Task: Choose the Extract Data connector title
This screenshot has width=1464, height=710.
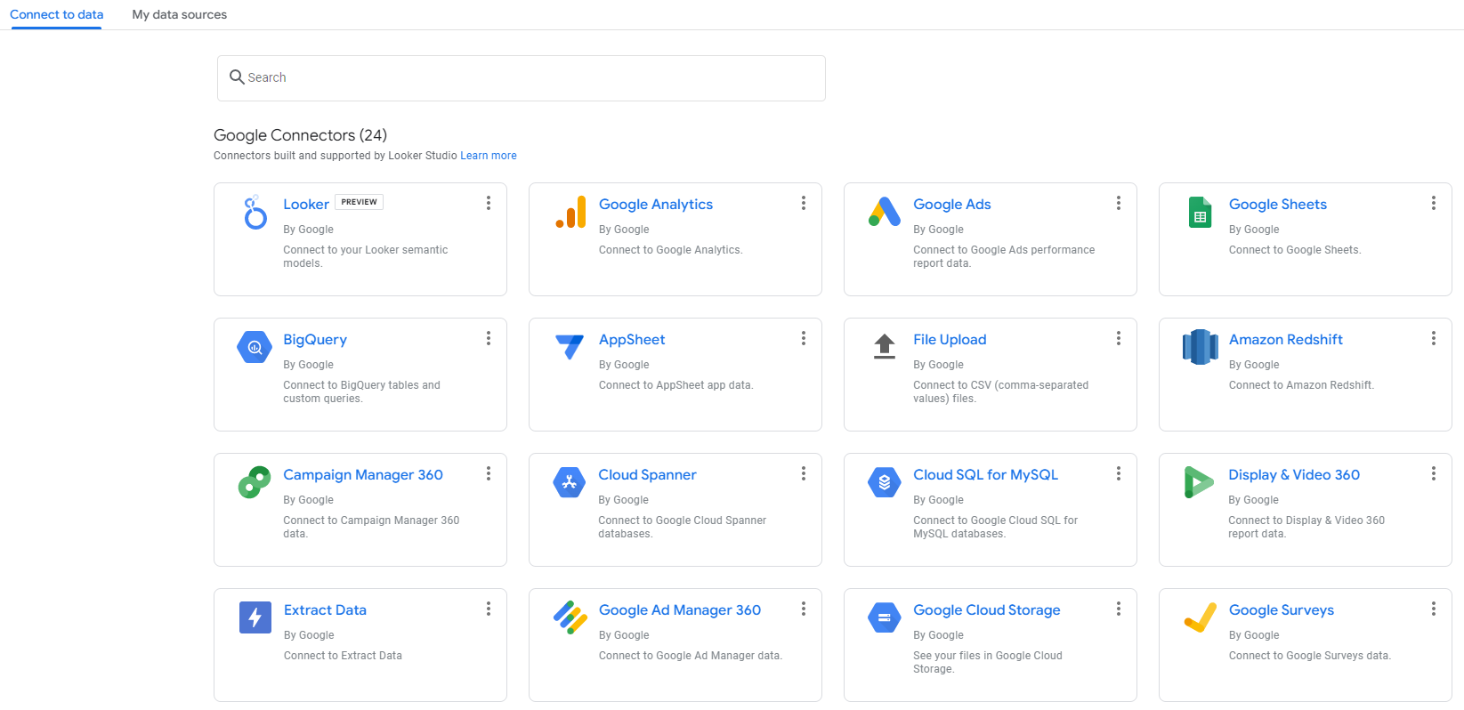Action: tap(325, 610)
